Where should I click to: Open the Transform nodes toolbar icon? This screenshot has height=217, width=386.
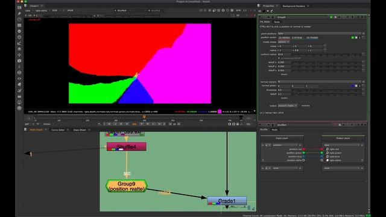(x=19, y=55)
